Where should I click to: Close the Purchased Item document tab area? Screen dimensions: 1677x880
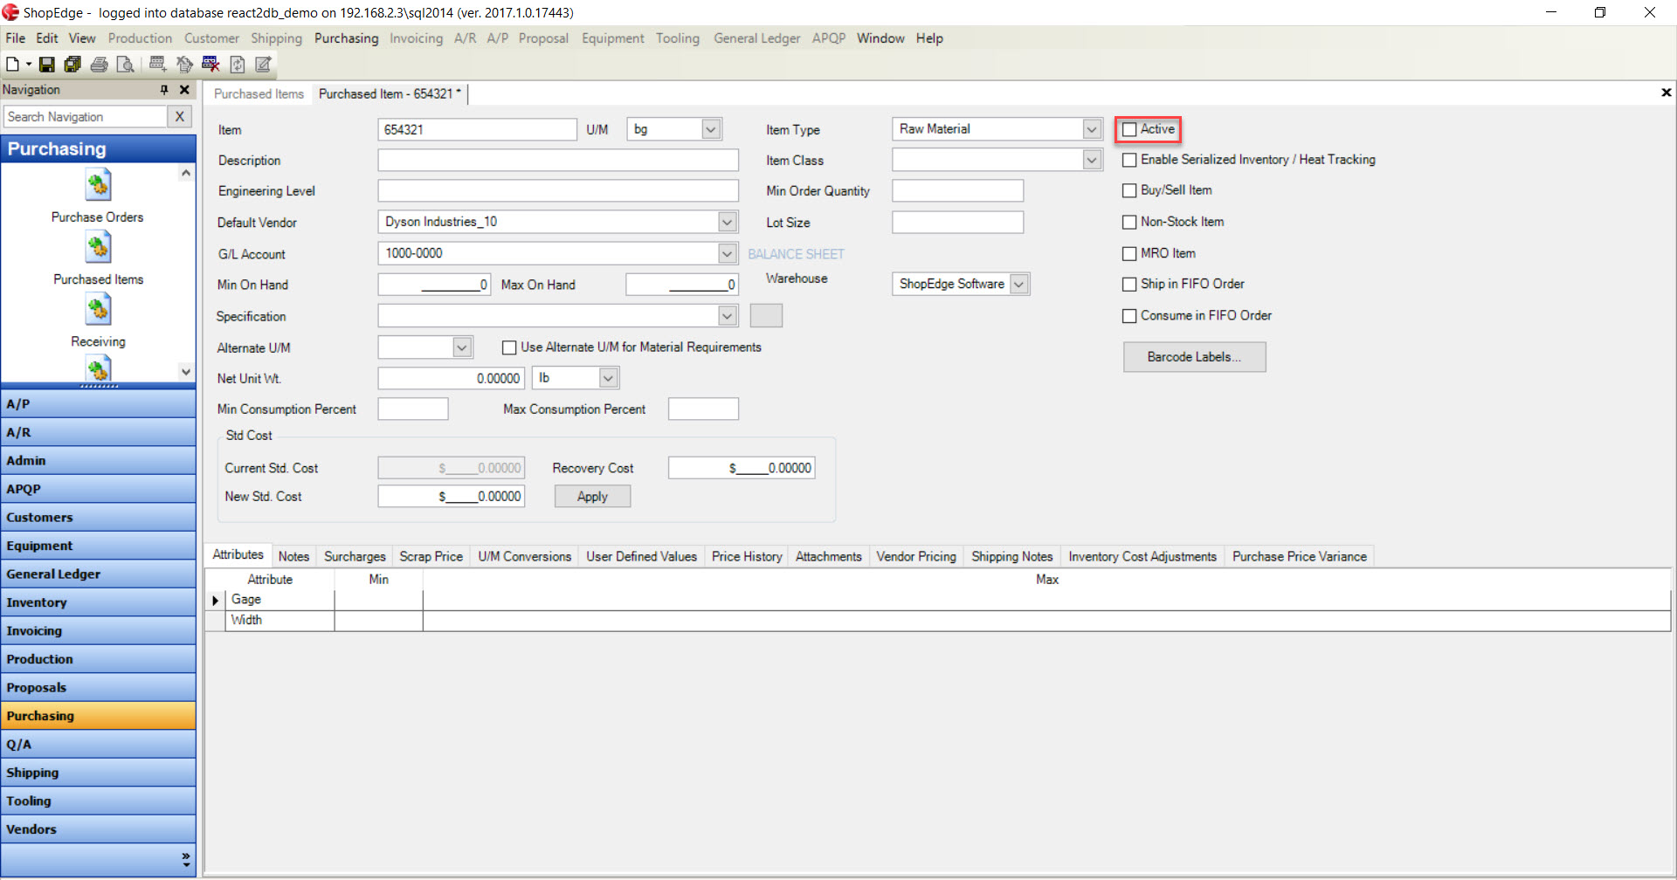[1666, 93]
